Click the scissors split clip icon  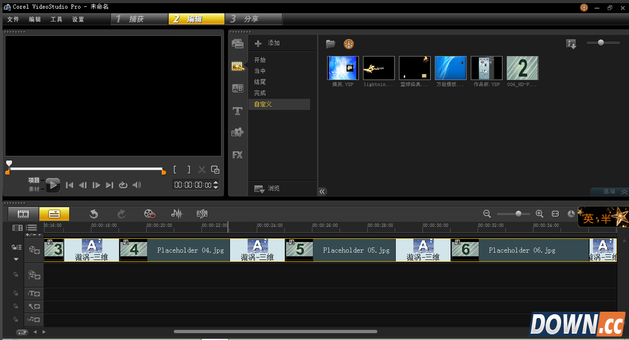pos(202,170)
